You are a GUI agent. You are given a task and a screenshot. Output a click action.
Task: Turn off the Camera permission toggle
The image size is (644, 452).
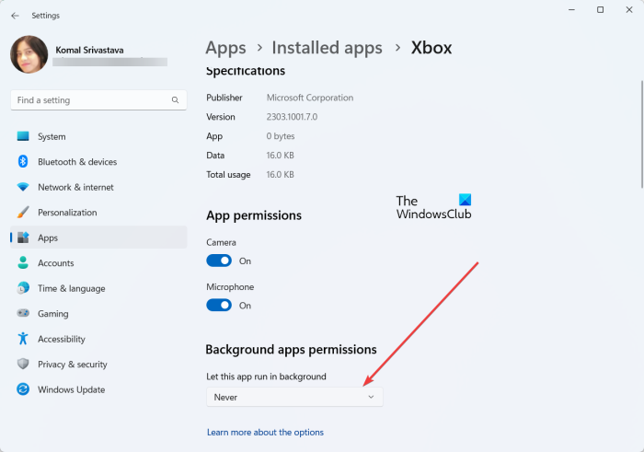(219, 261)
